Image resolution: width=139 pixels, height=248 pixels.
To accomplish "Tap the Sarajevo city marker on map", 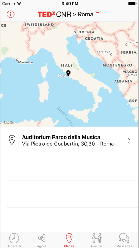I will (x=111, y=54).
